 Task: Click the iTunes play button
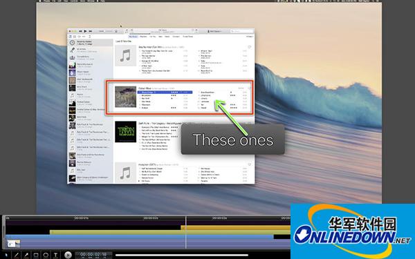(x=85, y=31)
